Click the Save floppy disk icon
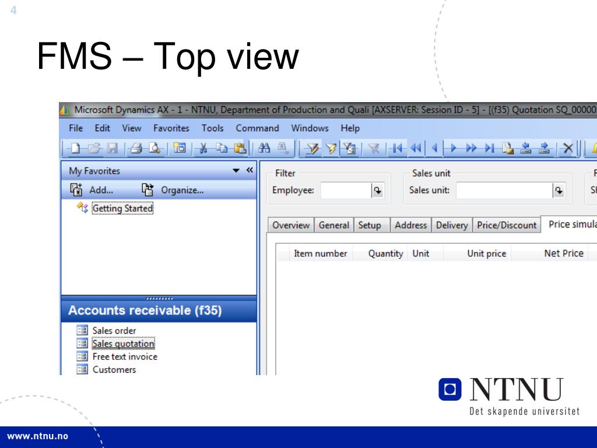 pyautogui.click(x=113, y=148)
